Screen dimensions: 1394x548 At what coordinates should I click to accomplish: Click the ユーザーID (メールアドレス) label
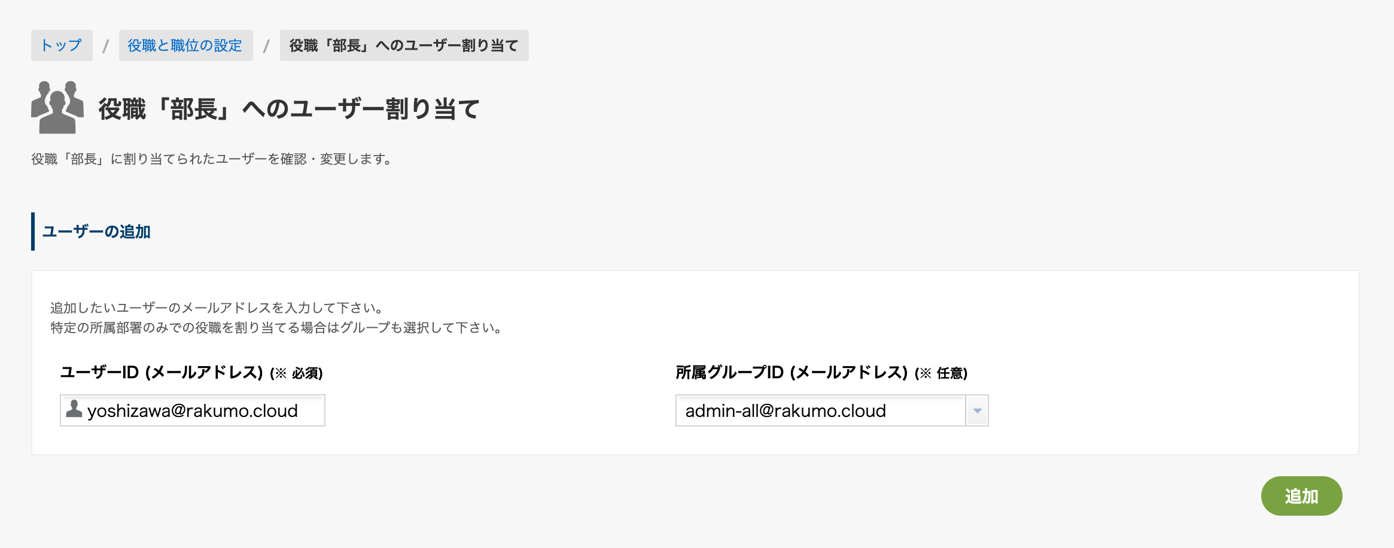(x=162, y=373)
